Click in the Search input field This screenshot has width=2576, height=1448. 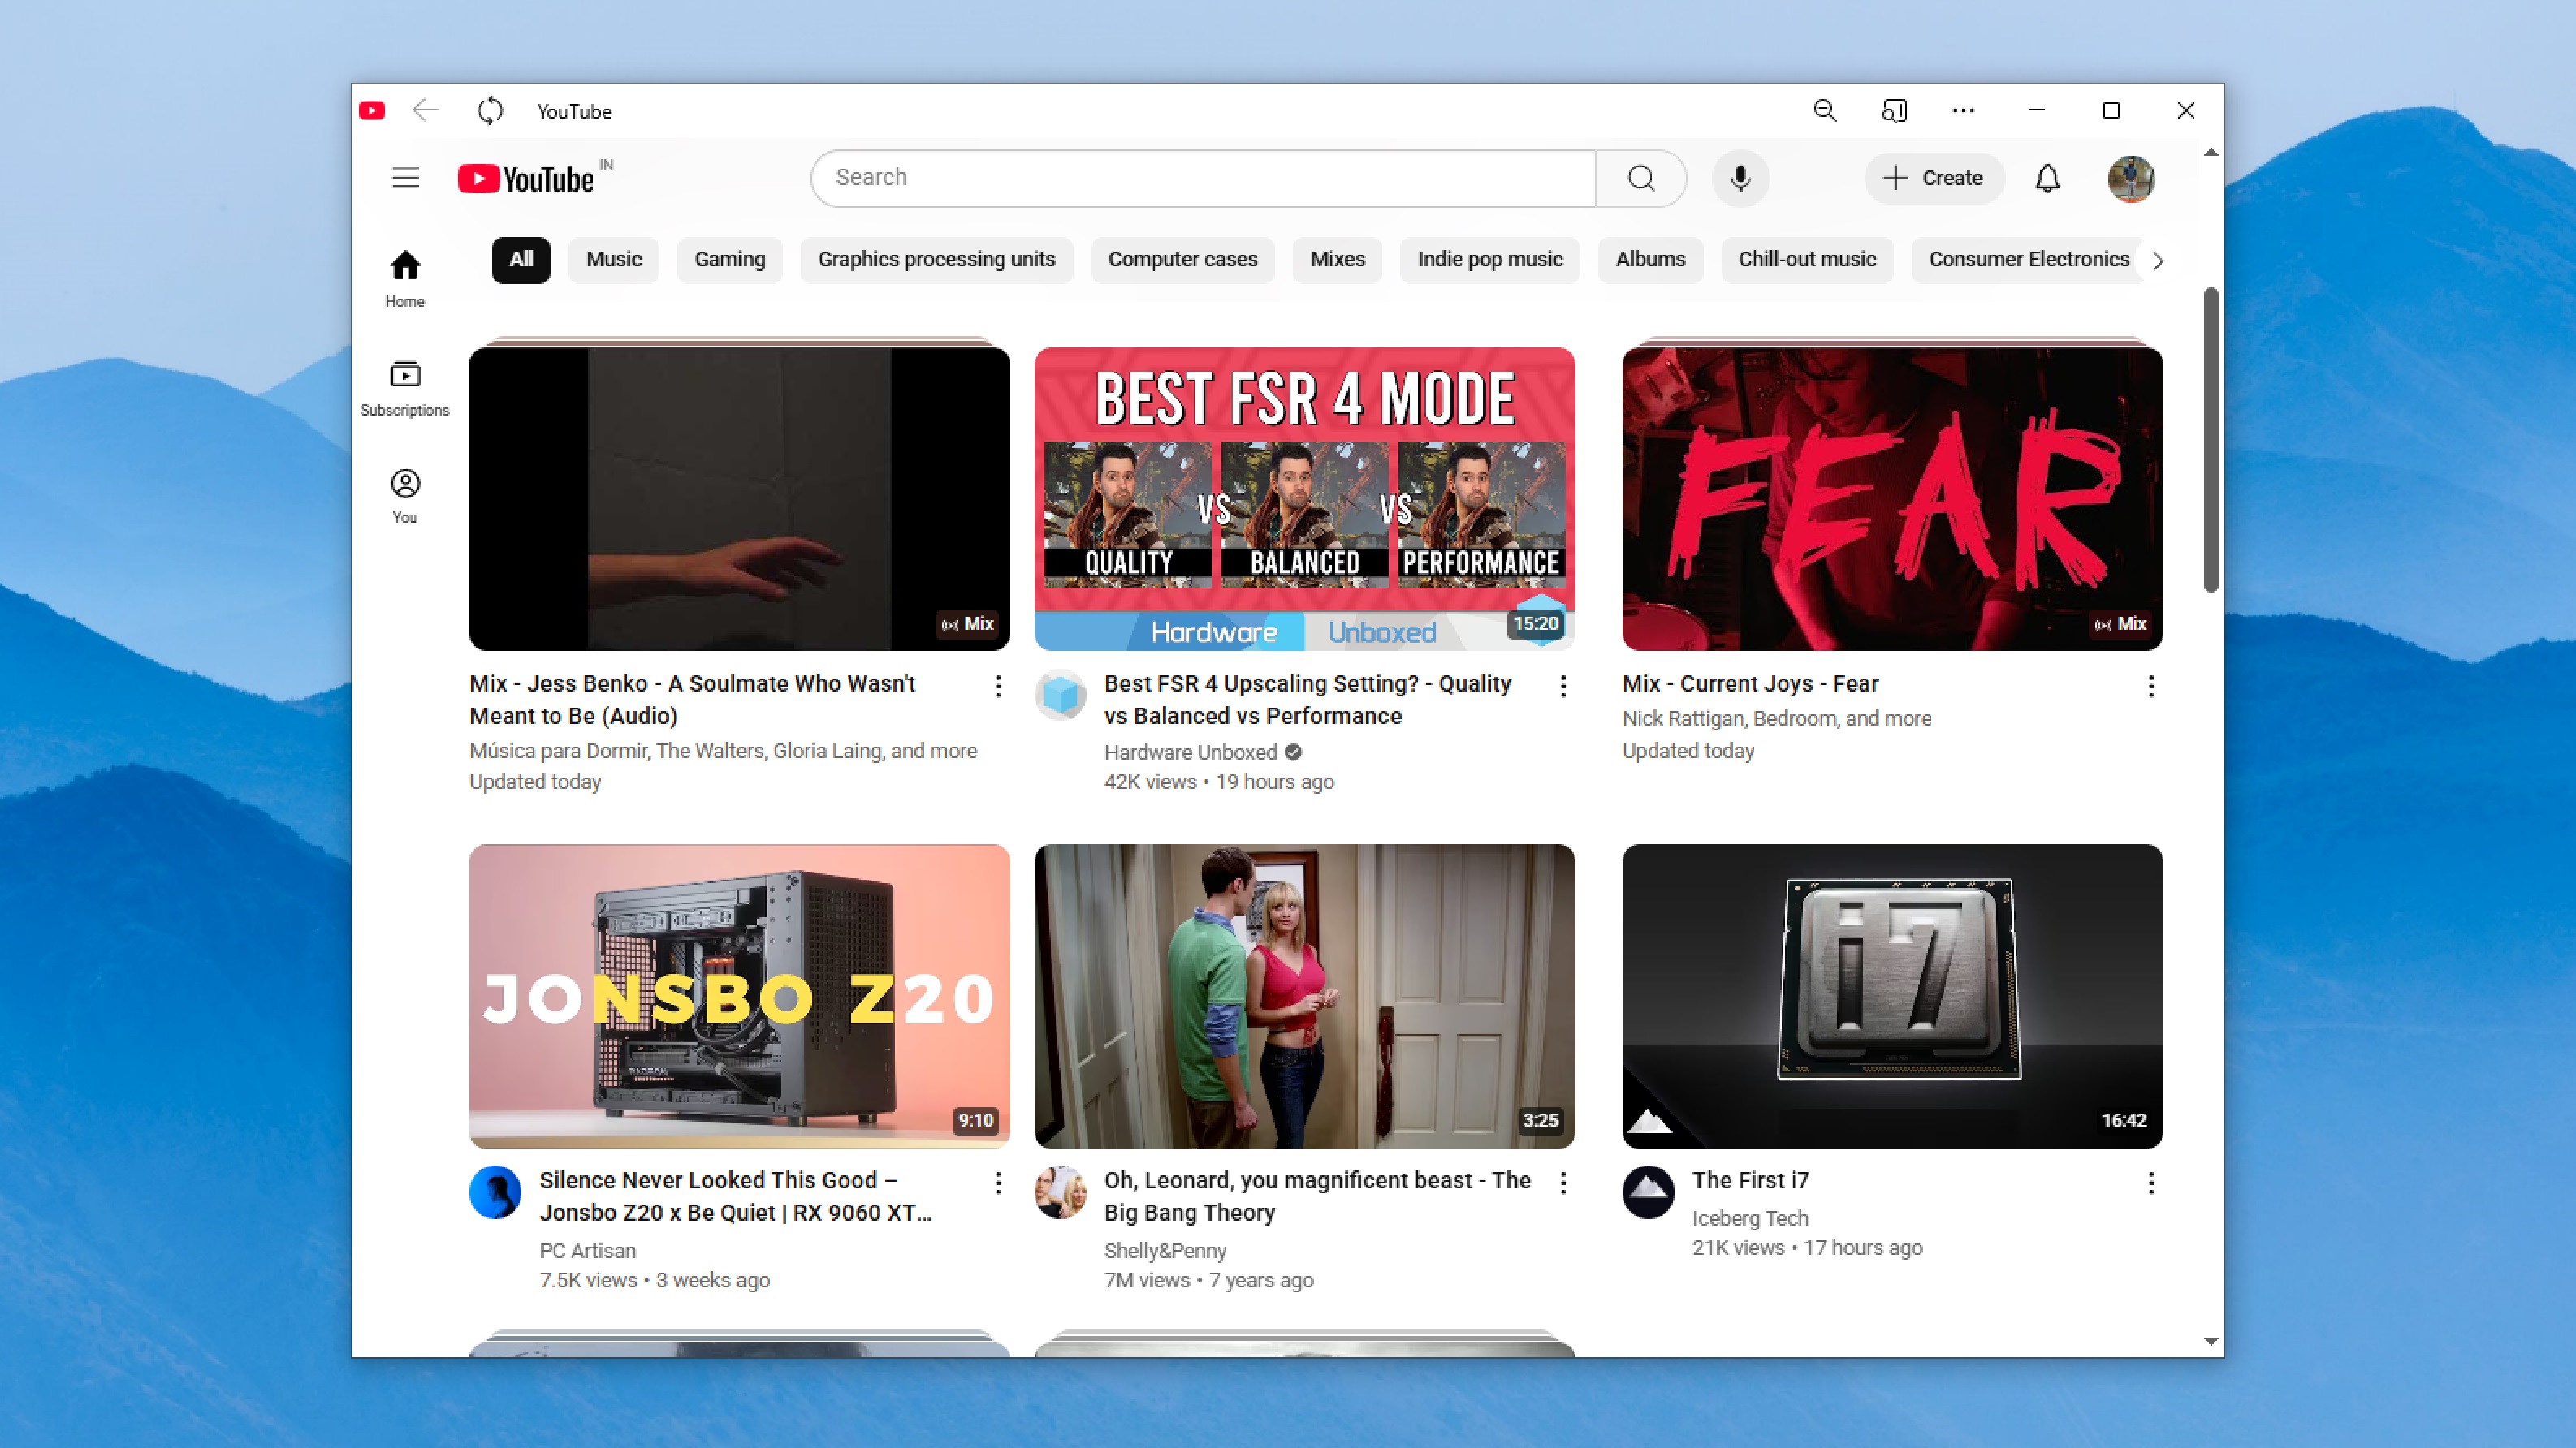[x=1203, y=178]
